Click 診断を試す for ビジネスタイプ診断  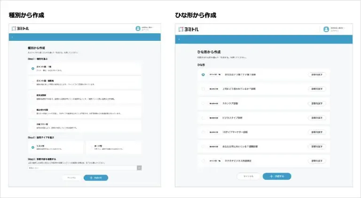pyautogui.click(x=317, y=118)
